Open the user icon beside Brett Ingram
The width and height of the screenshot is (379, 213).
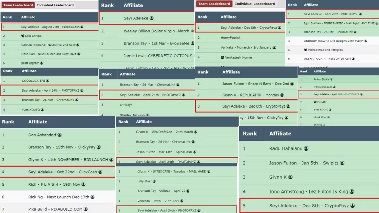pos(41,63)
